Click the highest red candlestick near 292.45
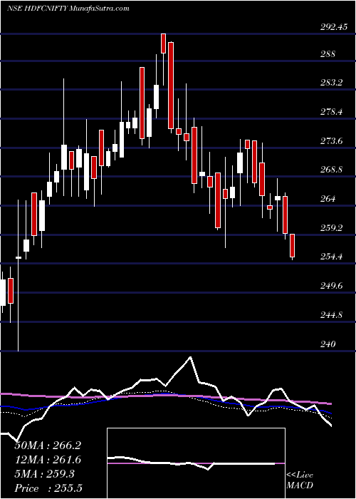The image size is (356, 499). (163, 43)
